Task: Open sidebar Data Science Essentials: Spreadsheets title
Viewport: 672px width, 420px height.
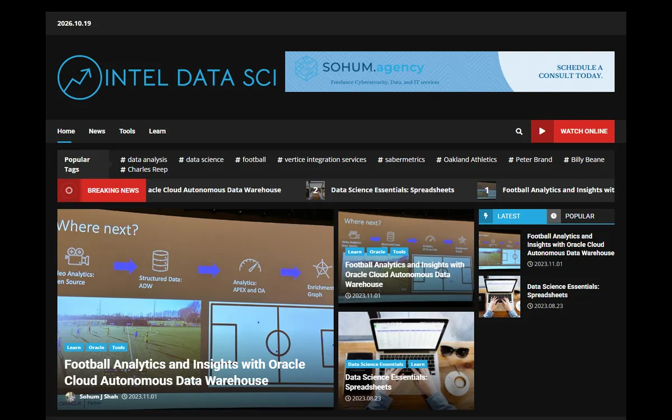Action: point(563,291)
